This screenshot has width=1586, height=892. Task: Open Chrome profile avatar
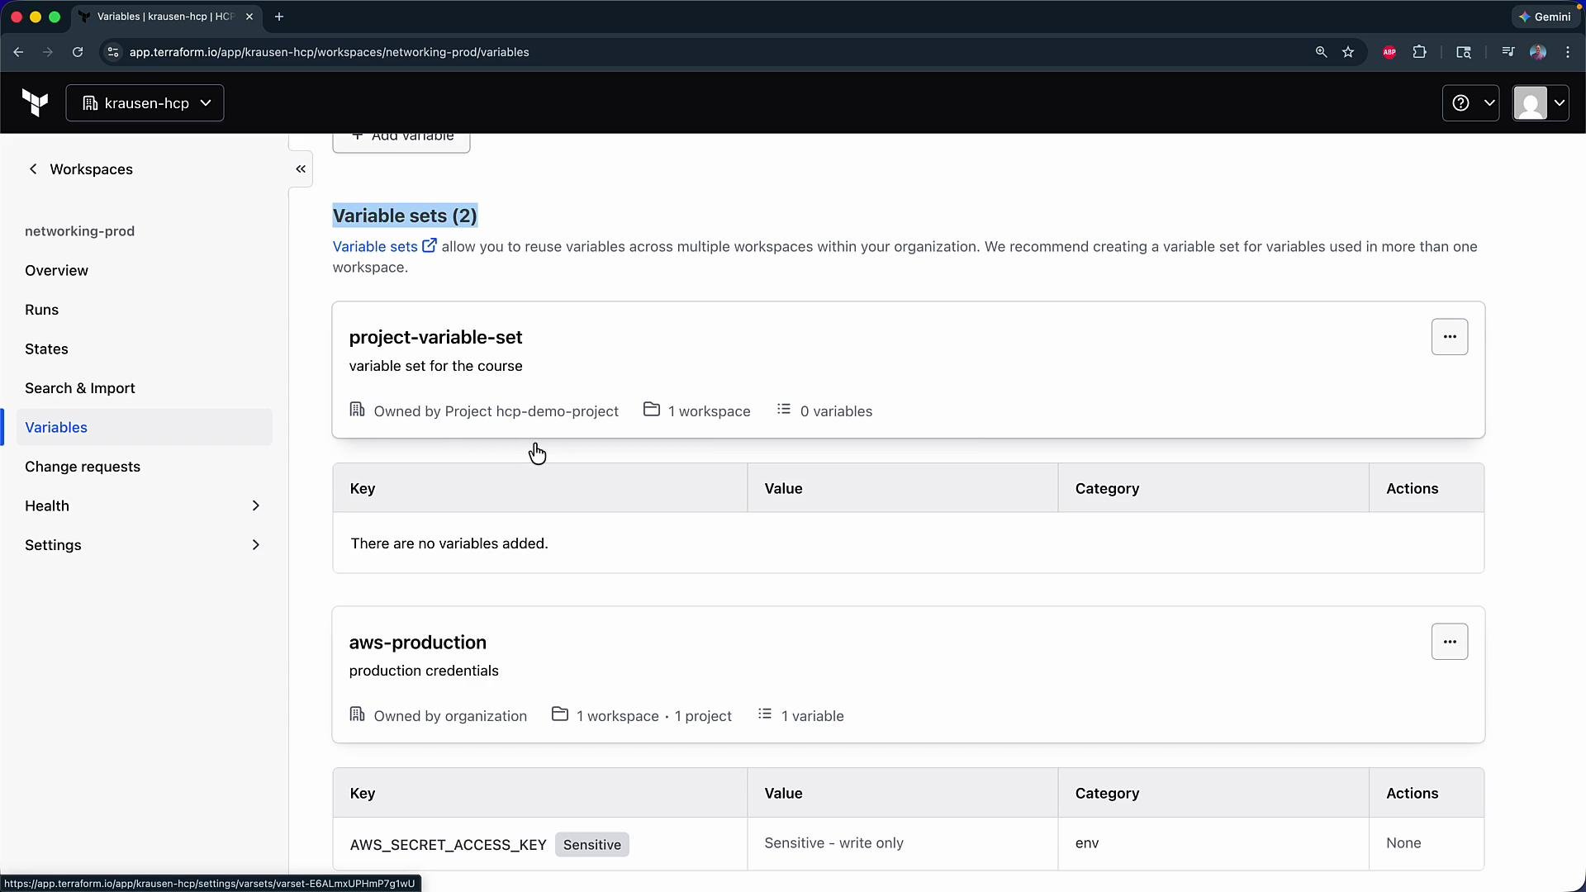pyautogui.click(x=1537, y=52)
